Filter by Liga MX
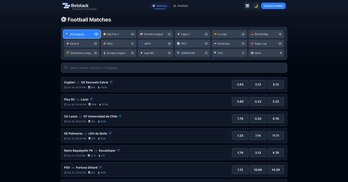Image resolution: width=348 pixels, height=182 pixels. point(155,53)
